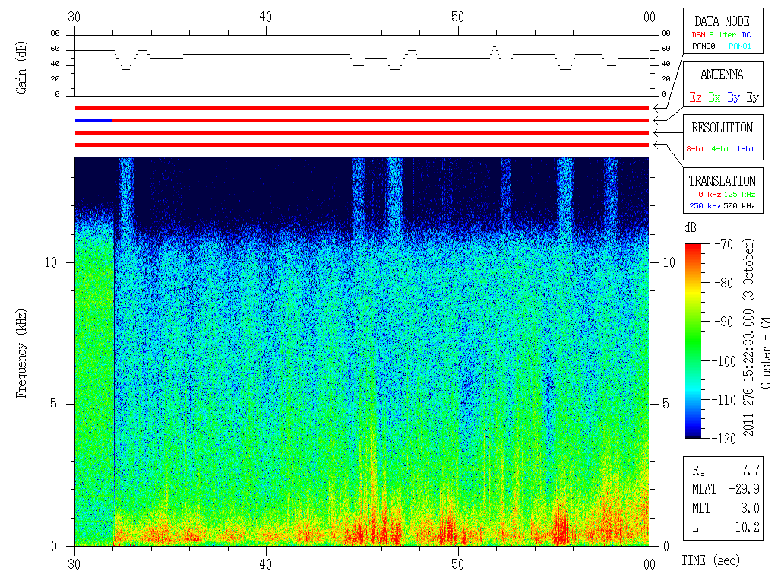Viewport: 778px width, 584px height.
Task: Click the 50 tick on the bottom time axis
Action: point(457,565)
